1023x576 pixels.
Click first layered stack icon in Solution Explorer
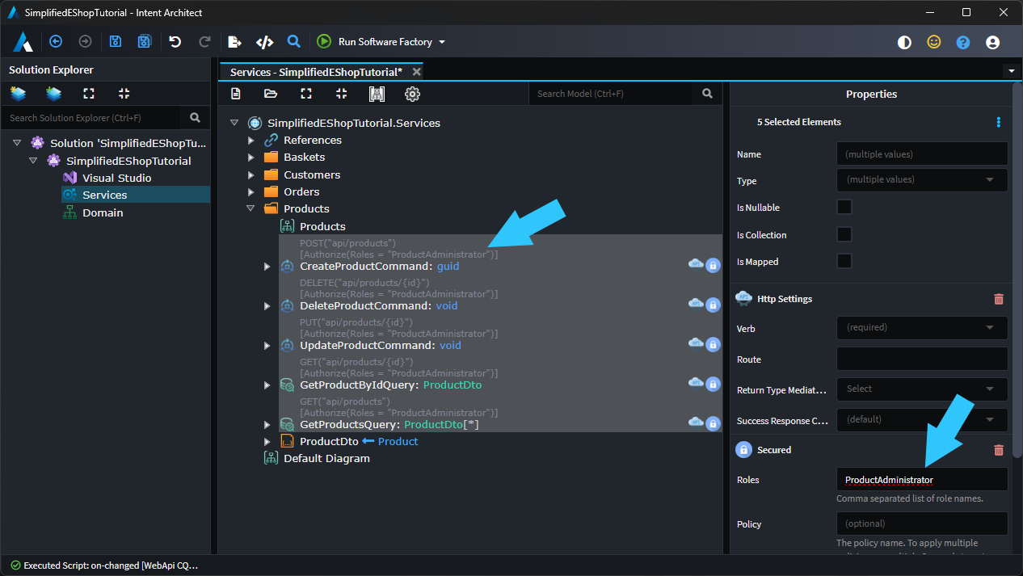[18, 94]
